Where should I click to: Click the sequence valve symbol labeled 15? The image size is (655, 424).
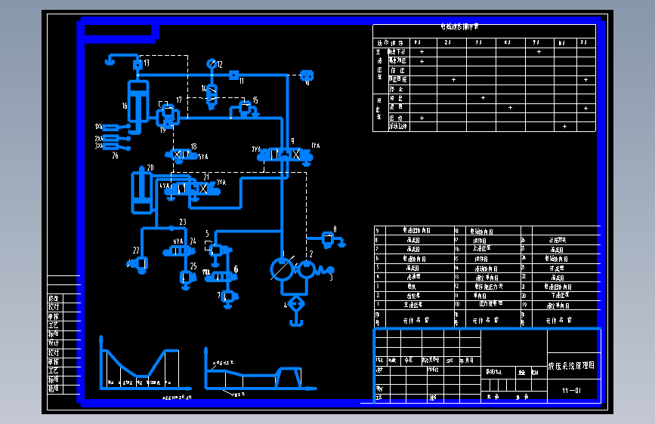click(x=244, y=109)
